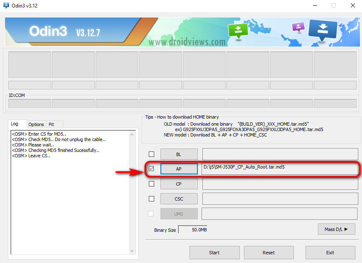Click the Exit button
Image resolution: width=362 pixels, height=263 pixels.
point(330,252)
